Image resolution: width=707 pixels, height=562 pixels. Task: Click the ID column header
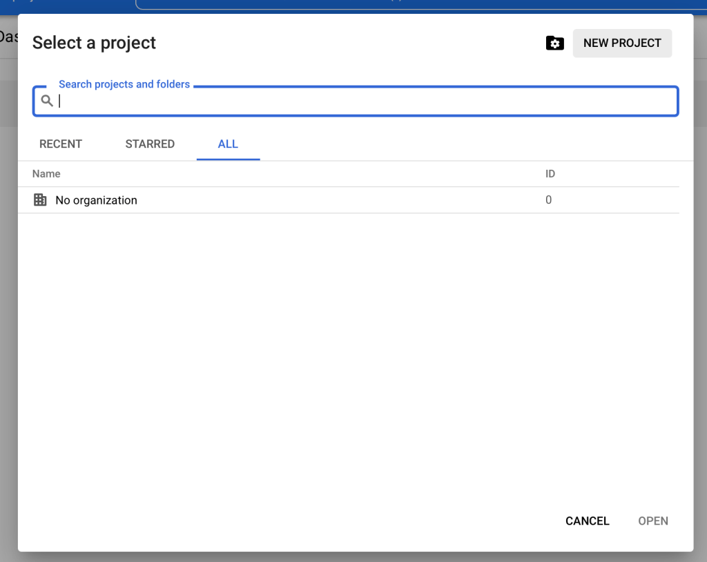(x=550, y=174)
